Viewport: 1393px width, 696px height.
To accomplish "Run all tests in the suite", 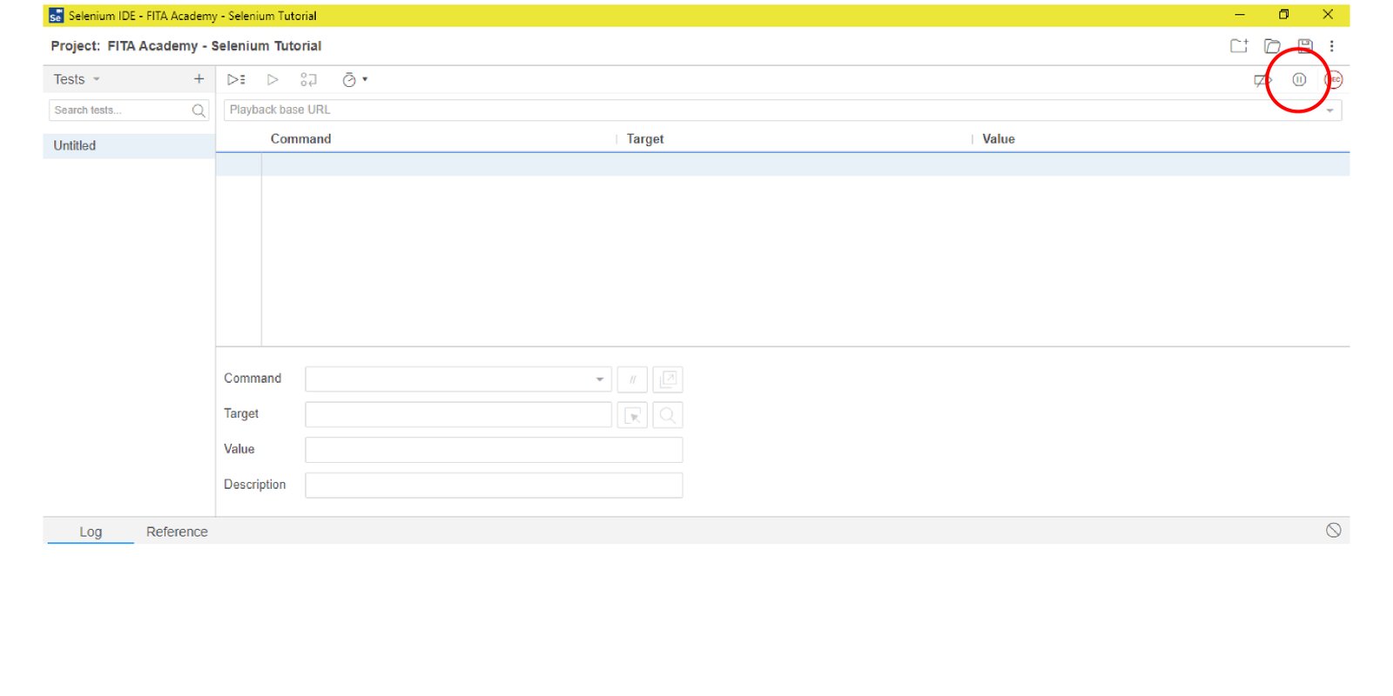I will [x=236, y=79].
